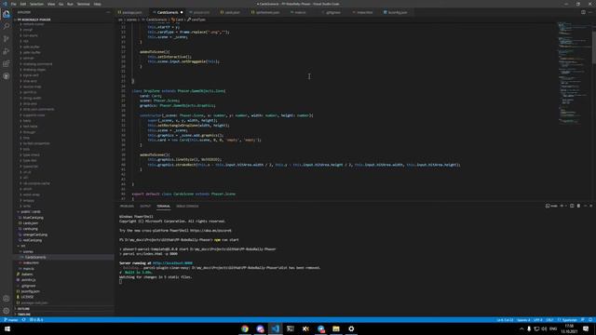Collapse the public/cards folder

tap(64, 211)
